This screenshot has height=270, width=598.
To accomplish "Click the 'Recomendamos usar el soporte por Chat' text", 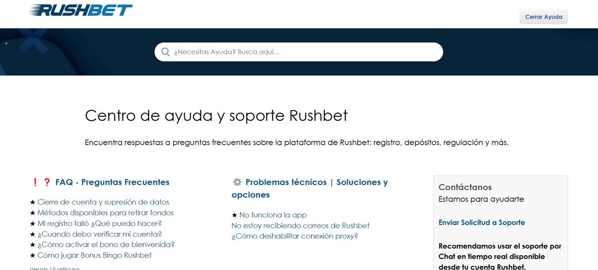I will point(500,256).
